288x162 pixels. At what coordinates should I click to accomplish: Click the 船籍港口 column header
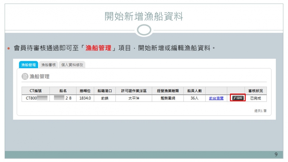point(105,91)
